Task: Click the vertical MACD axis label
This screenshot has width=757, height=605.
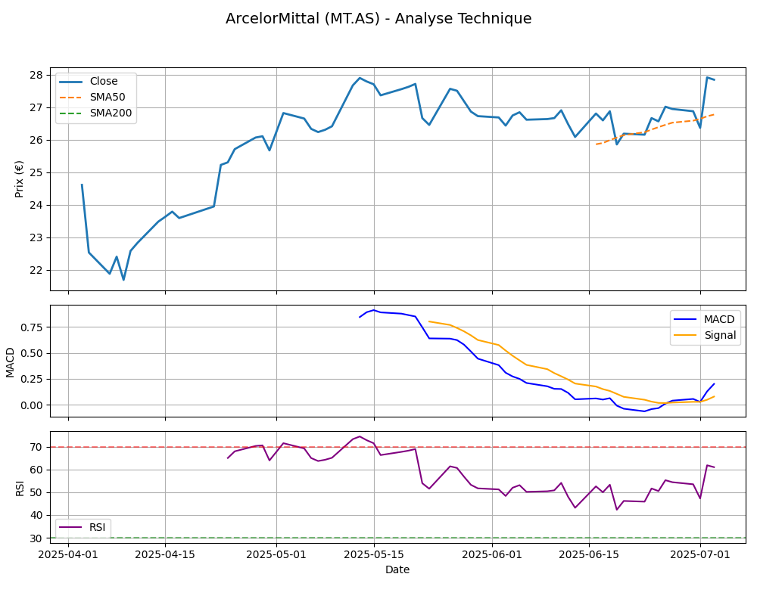Action: 10,361
